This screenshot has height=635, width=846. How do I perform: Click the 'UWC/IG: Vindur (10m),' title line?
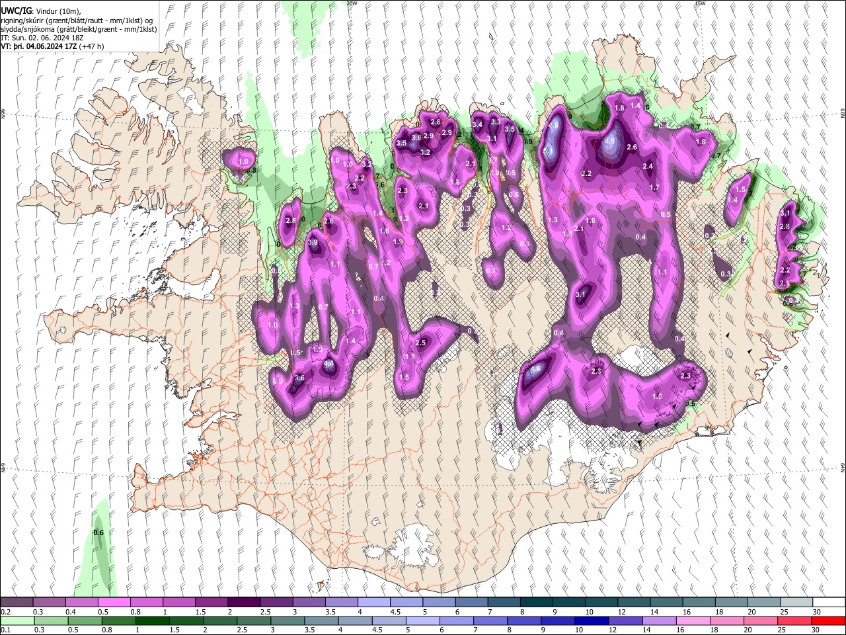point(40,12)
